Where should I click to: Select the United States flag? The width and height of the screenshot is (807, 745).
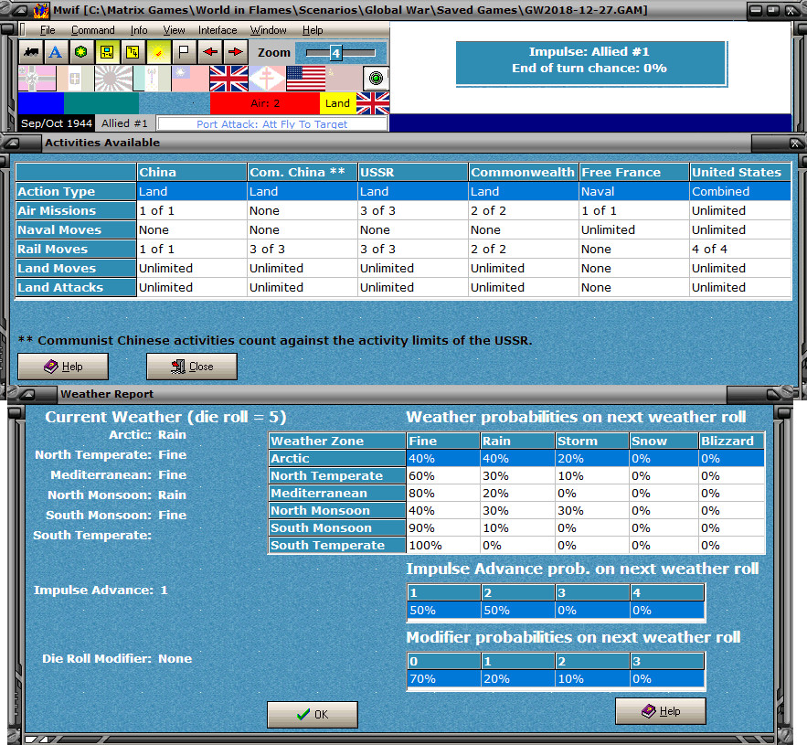305,79
